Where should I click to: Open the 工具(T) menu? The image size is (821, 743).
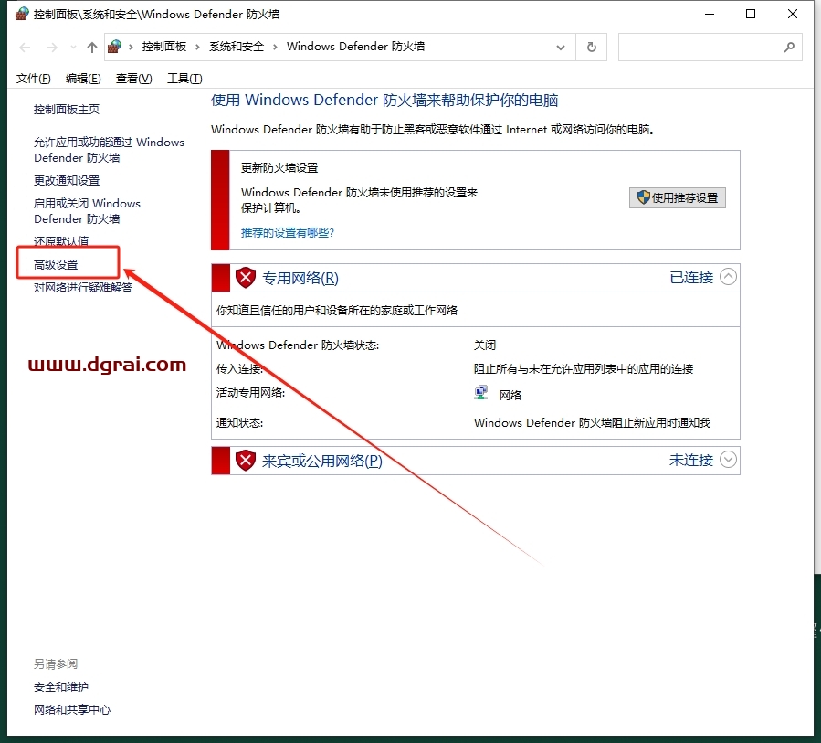(184, 79)
